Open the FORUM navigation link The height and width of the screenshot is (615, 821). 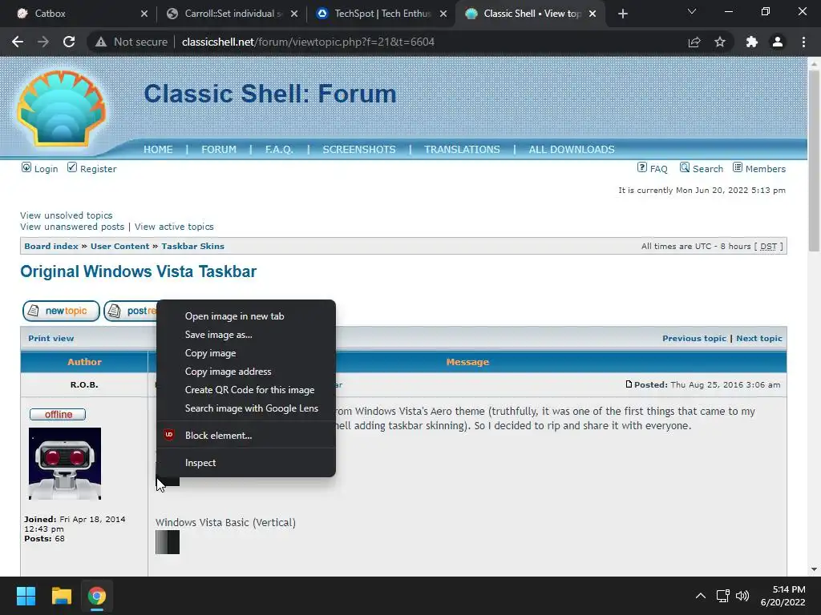219,150
